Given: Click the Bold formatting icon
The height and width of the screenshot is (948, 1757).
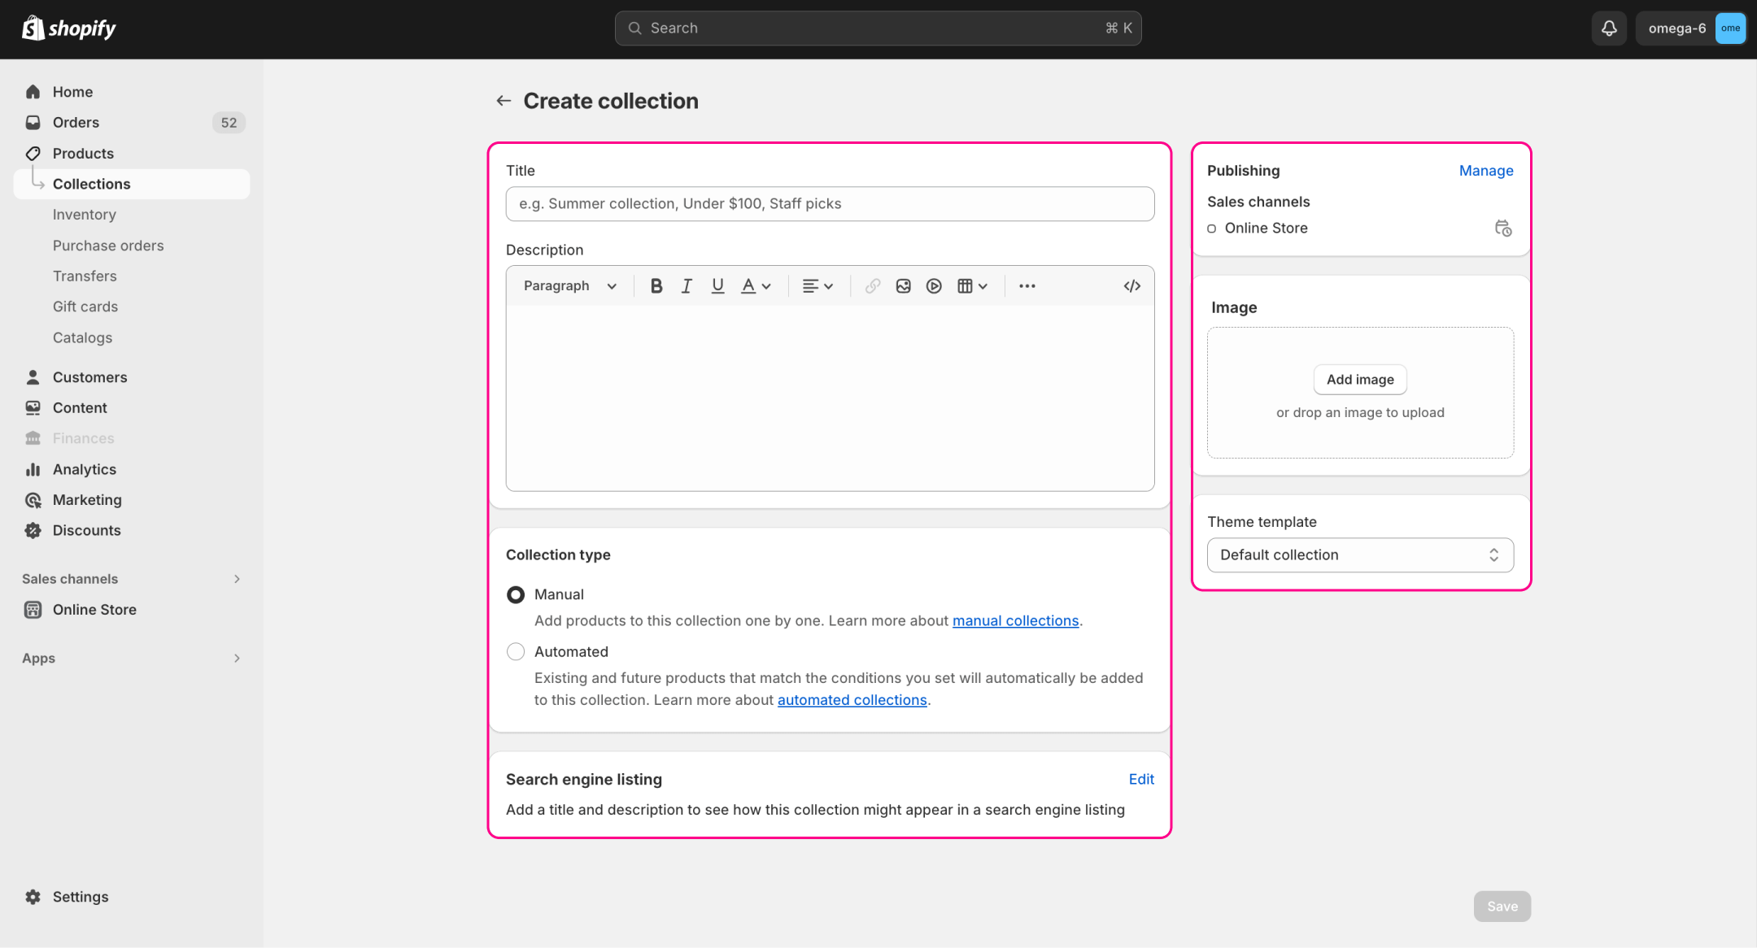Looking at the screenshot, I should coord(656,285).
